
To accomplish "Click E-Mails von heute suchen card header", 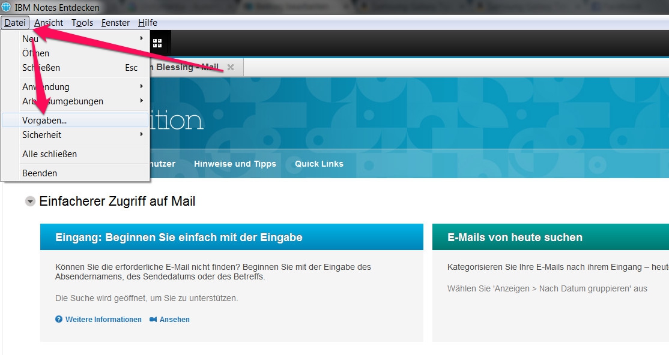I will click(x=550, y=237).
